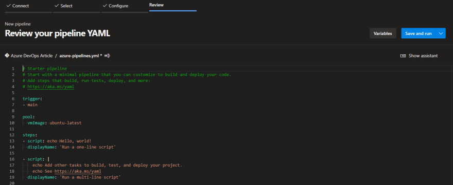
Task: Return to the Configure step tab
Action: 125,6
